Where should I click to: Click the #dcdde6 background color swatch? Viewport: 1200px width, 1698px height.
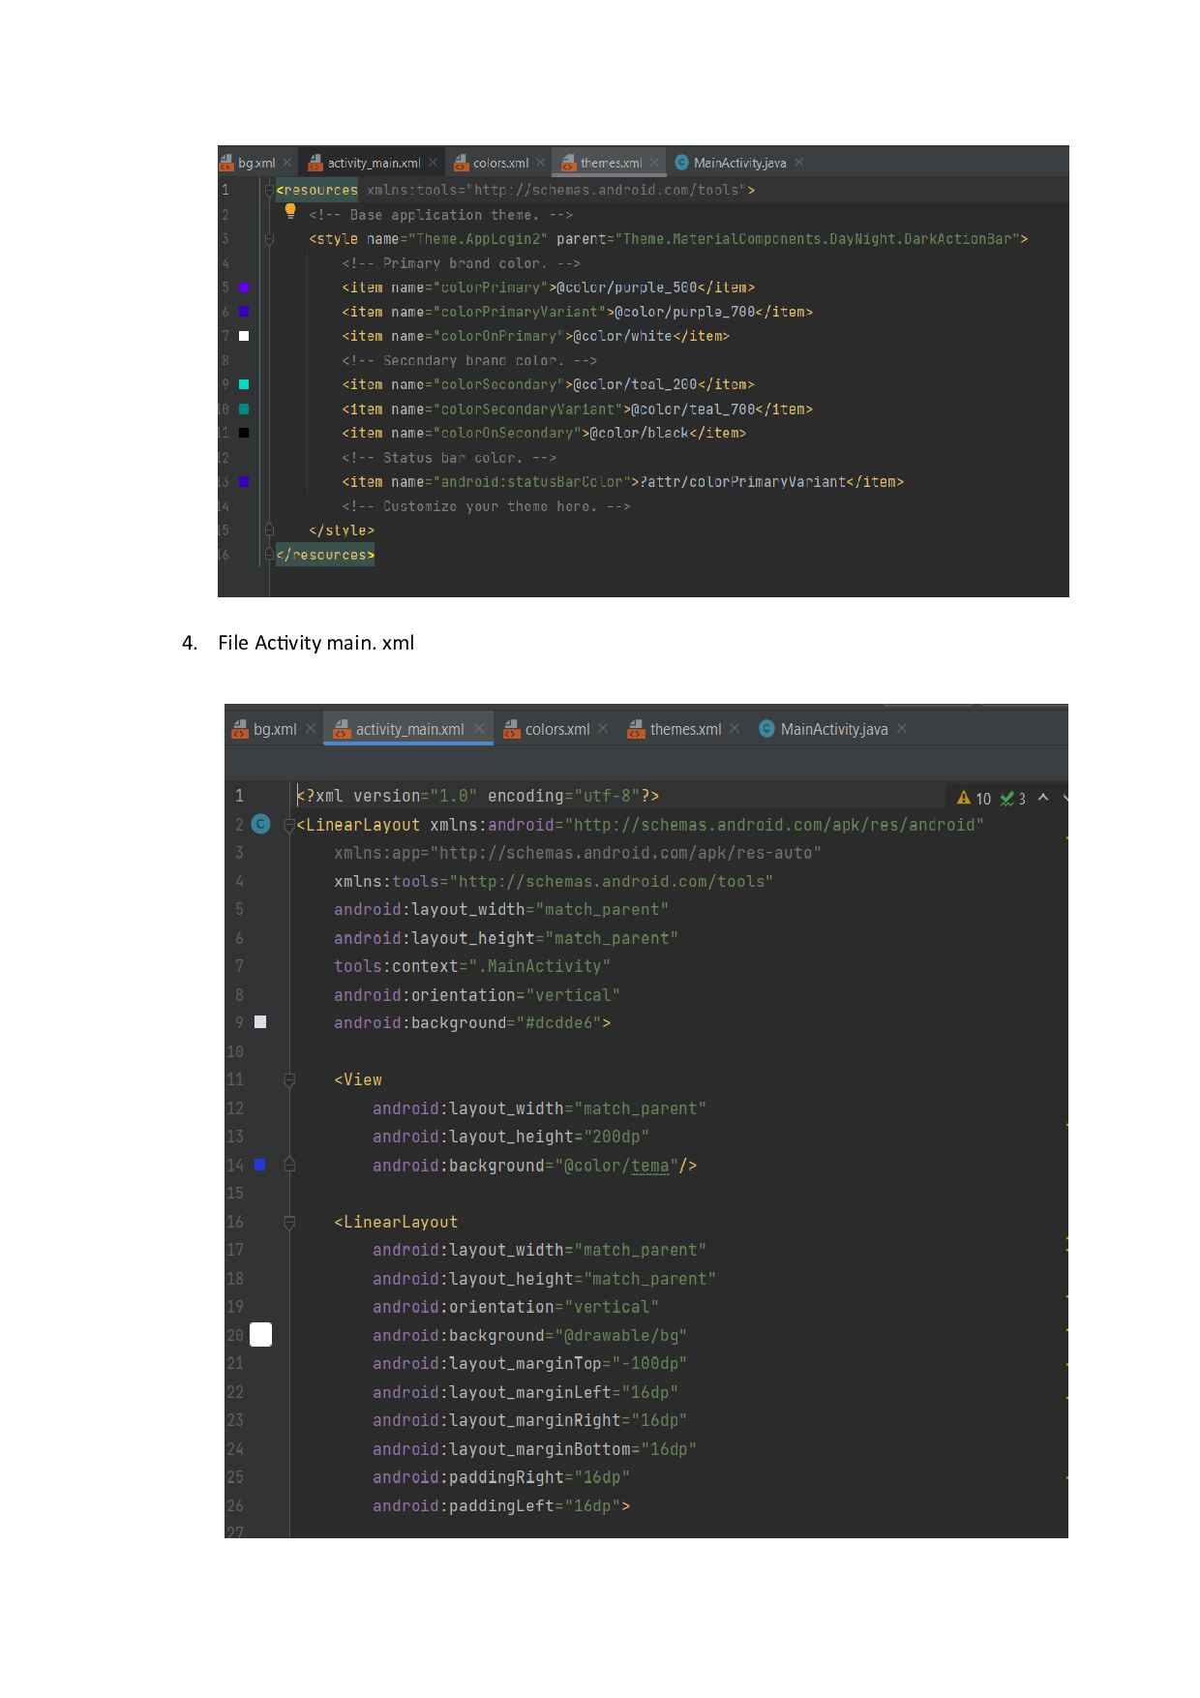[x=259, y=1022]
